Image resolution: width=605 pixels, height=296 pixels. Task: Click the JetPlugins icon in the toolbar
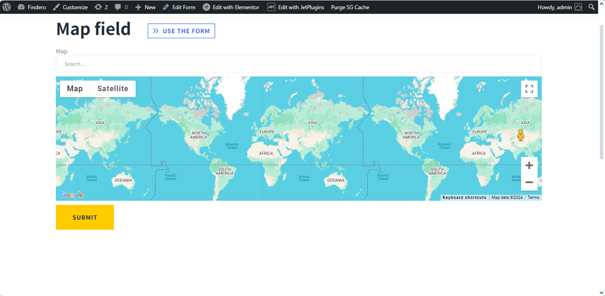click(271, 7)
